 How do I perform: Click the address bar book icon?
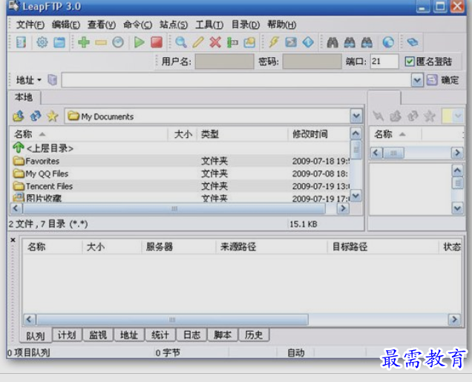pyautogui.click(x=53, y=80)
